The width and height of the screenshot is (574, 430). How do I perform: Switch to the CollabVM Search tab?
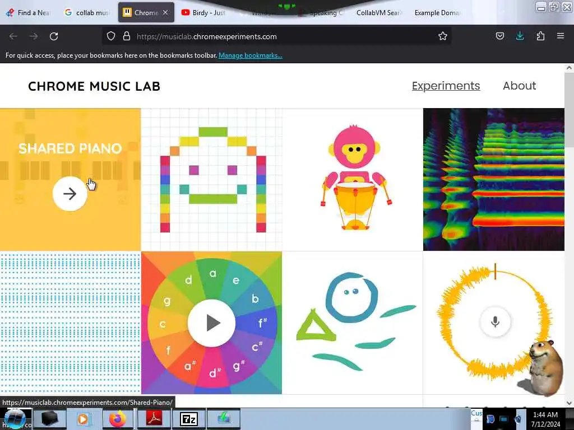(378, 12)
